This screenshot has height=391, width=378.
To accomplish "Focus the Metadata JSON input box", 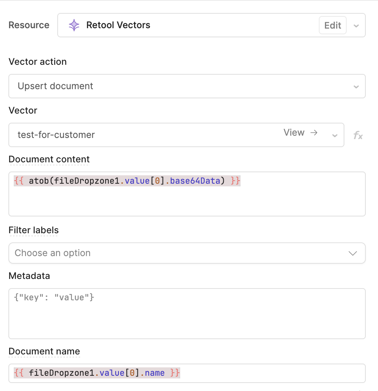I will coord(187,313).
